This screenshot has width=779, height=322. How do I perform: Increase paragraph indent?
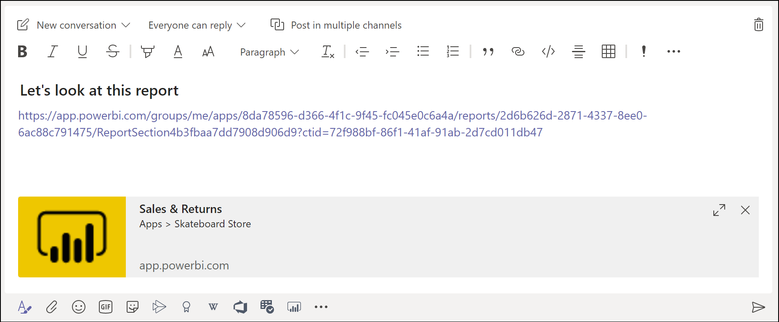(392, 52)
